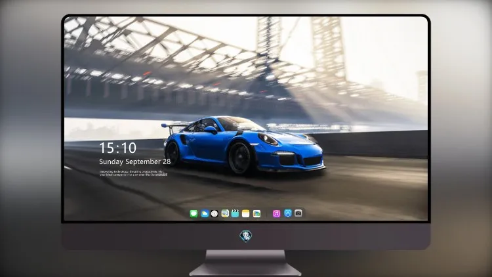Screen dimensions: 492x277
Task: Open the yellow Notes app icon
Action: (246, 214)
